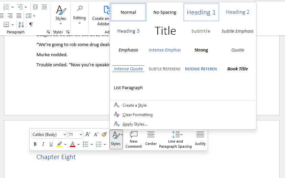Apply numbering from the mini toolbar
The height and width of the screenshot is (178, 285).
(99, 144)
